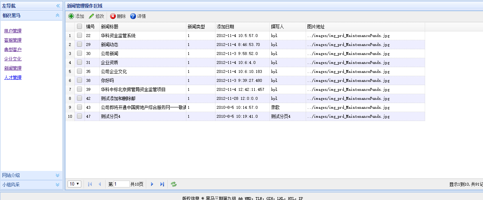Viewport: 483px width, 200px height.
Task: Check the box for news row 22
Action: tap(79, 35)
